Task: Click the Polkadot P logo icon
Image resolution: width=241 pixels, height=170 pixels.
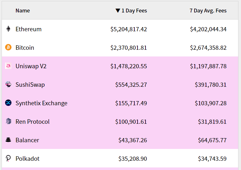Action: [x=8, y=158]
